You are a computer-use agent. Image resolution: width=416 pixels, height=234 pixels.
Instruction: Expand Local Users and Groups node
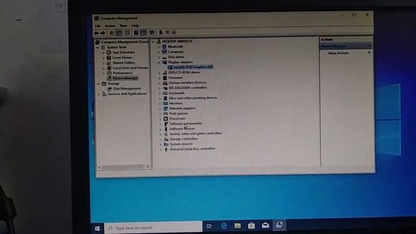[x=103, y=68]
